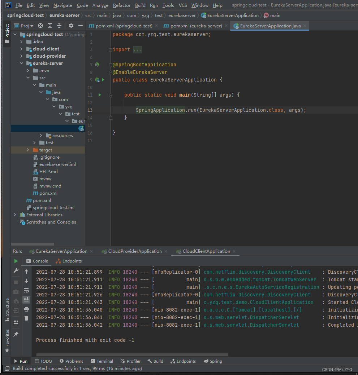Click eurekaserver in the breadcrumb bar
Screen dimensions: 358x375
pos(182,15)
